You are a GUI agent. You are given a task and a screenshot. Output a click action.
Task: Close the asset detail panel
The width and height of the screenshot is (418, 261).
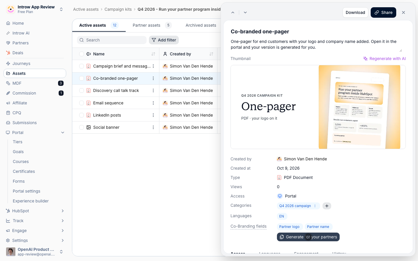click(x=403, y=12)
